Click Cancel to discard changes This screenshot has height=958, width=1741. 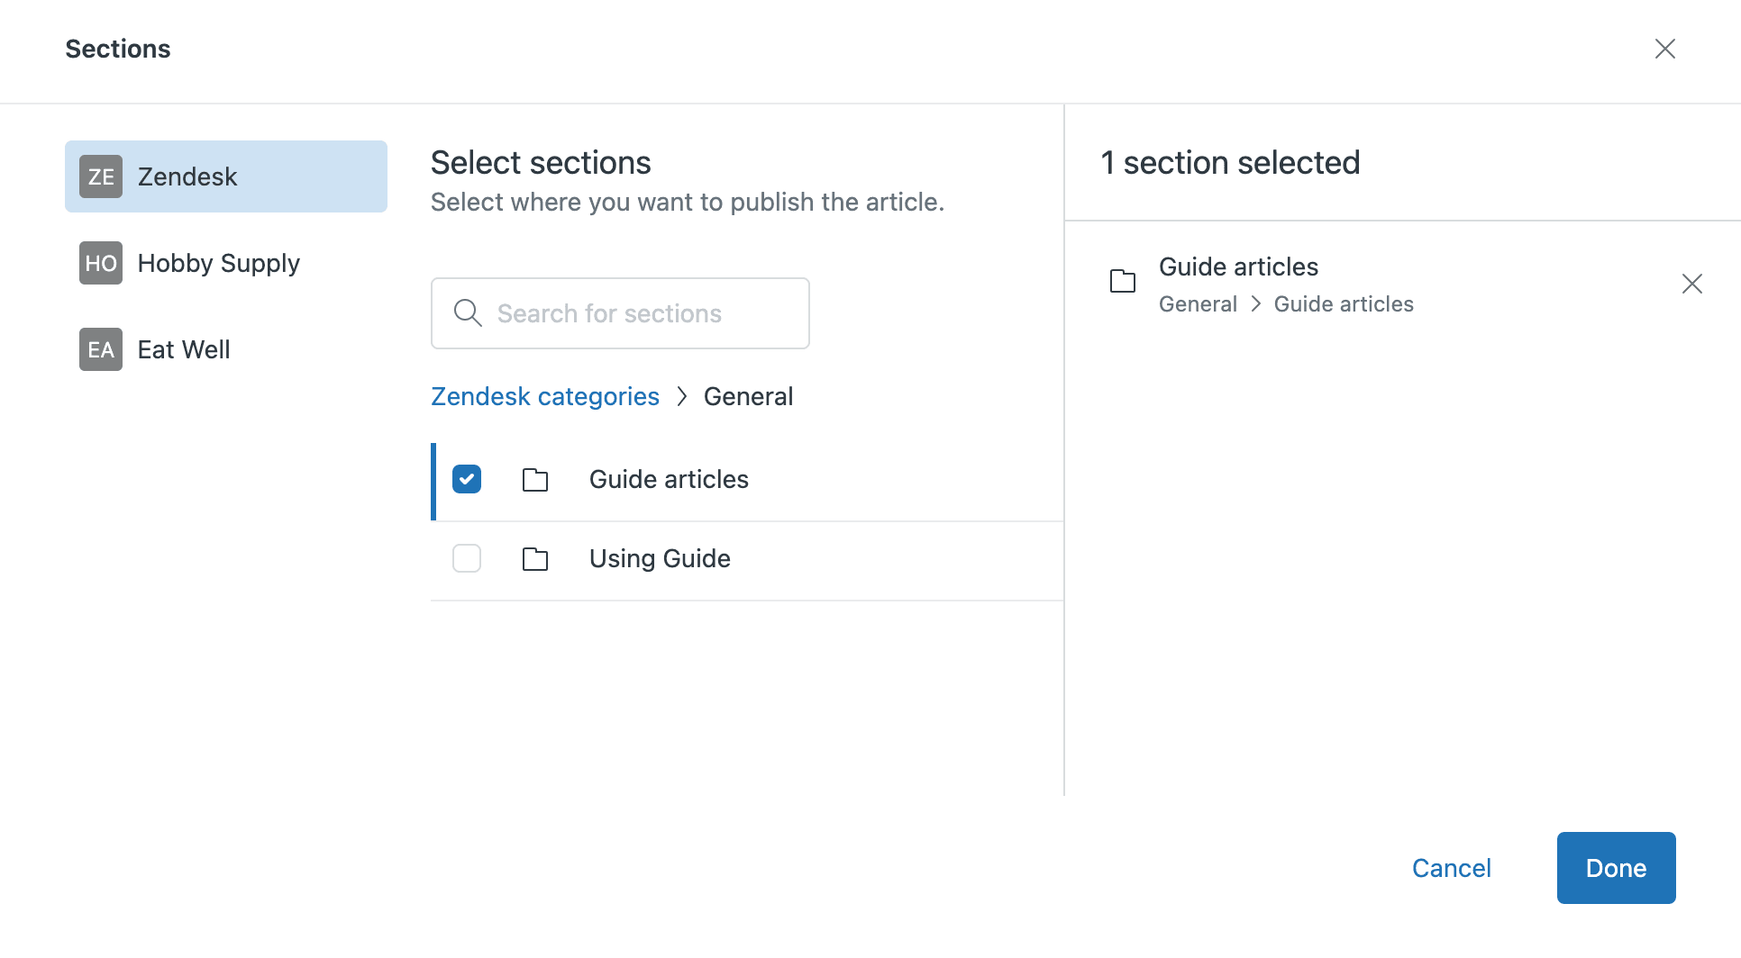[1451, 867]
